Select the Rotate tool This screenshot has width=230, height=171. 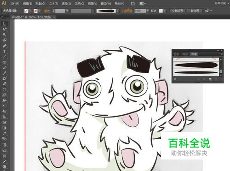tap(5, 89)
